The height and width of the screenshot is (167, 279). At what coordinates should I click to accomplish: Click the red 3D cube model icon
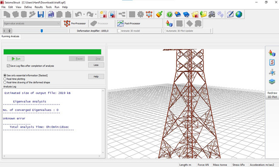point(149,14)
